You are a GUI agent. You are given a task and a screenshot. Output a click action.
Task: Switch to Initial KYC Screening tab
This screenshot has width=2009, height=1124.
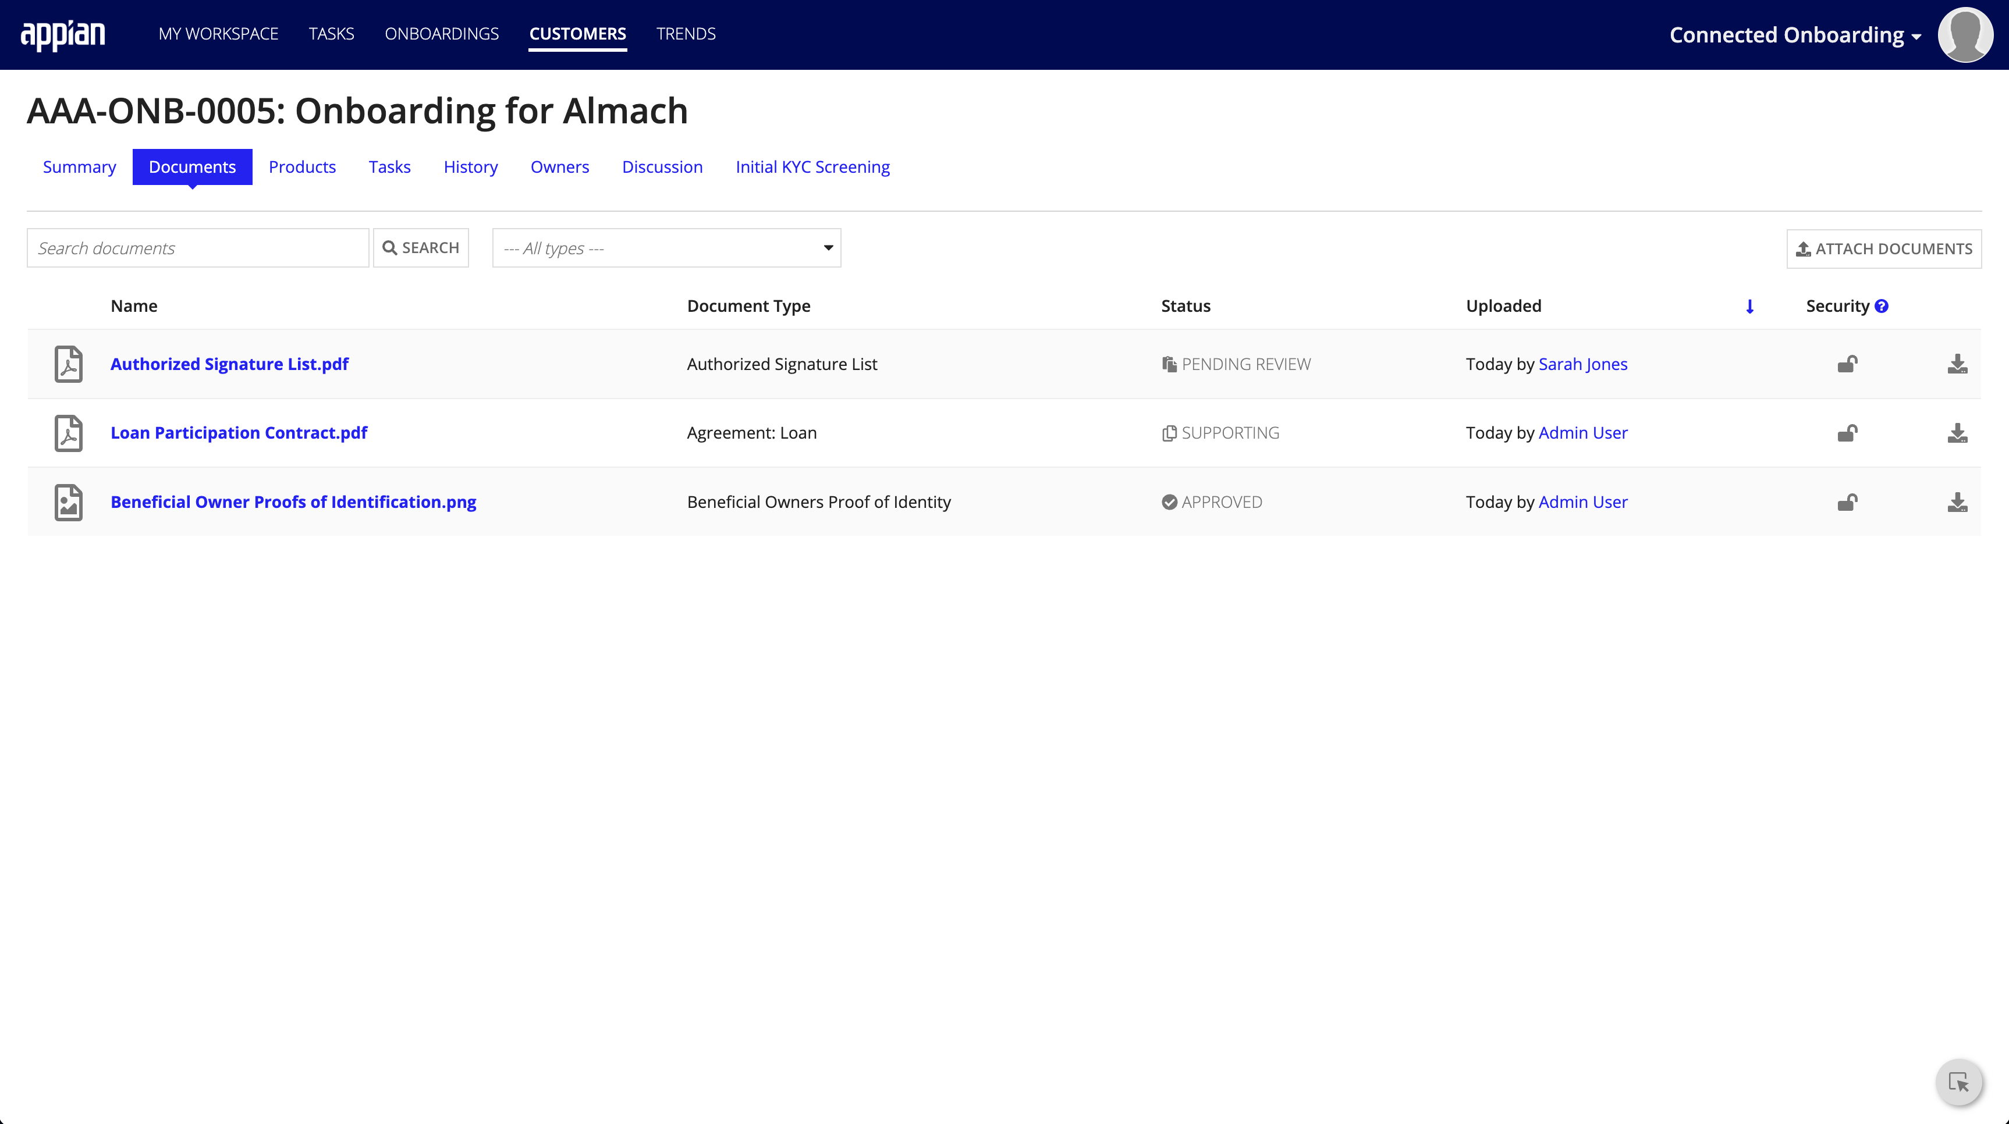[812, 167]
